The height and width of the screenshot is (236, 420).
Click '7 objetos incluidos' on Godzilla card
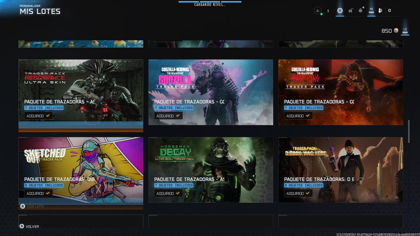(174, 108)
